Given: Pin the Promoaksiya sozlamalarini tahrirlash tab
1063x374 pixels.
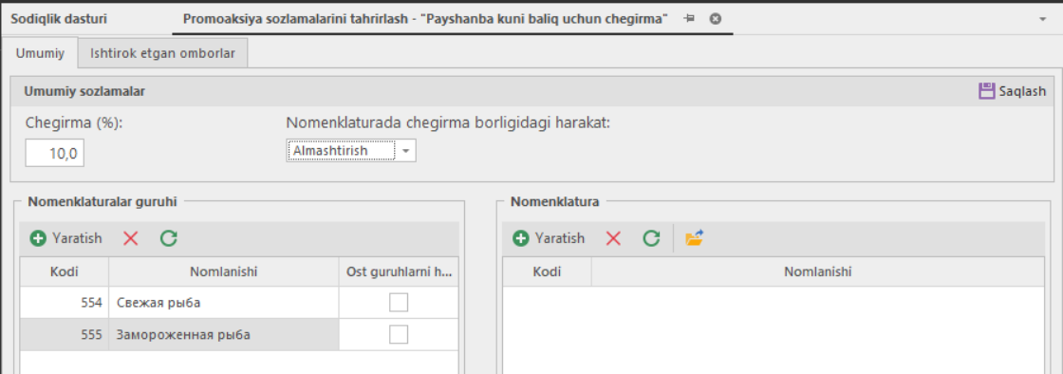Looking at the screenshot, I should [x=689, y=19].
